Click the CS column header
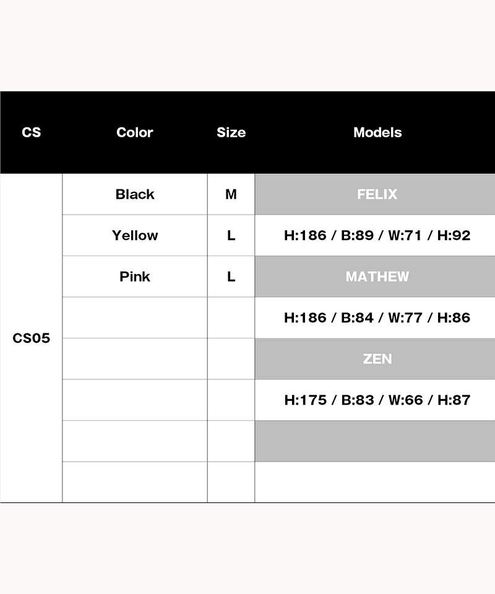Screen dimensions: 495x594 [31, 132]
